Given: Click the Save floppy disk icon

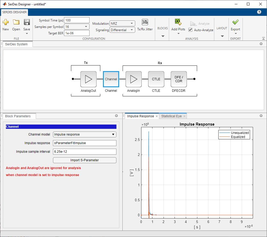Looking at the screenshot, I should point(27,22).
